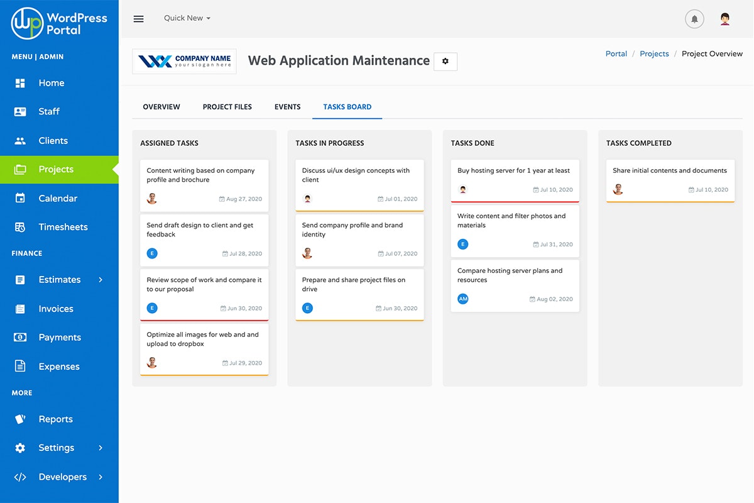Click the Company Name logo thumbnail

[x=184, y=61]
